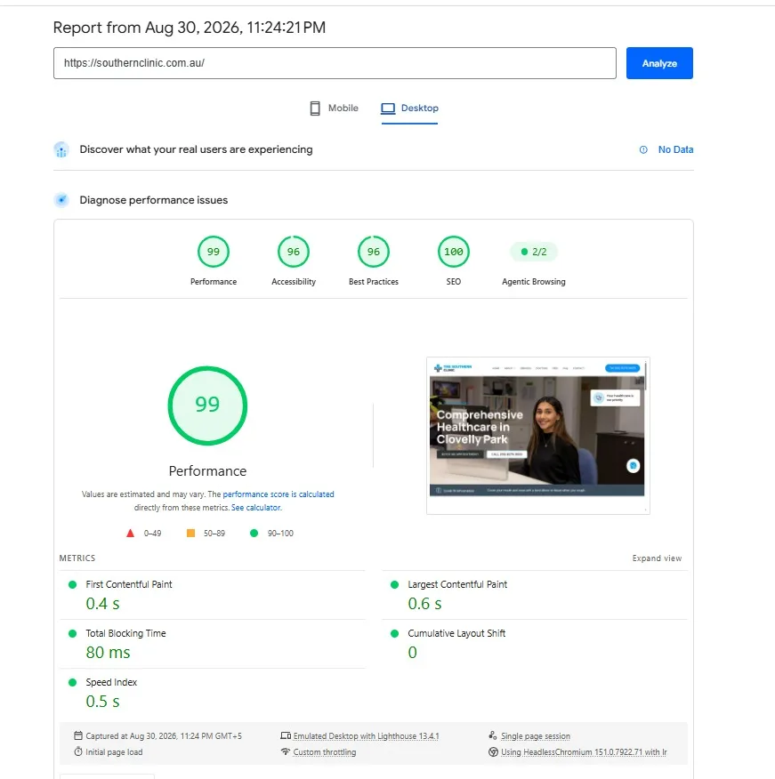Open Emulated Desktop with Lighthouse 13.4.1
The width and height of the screenshot is (775, 779).
(x=366, y=736)
